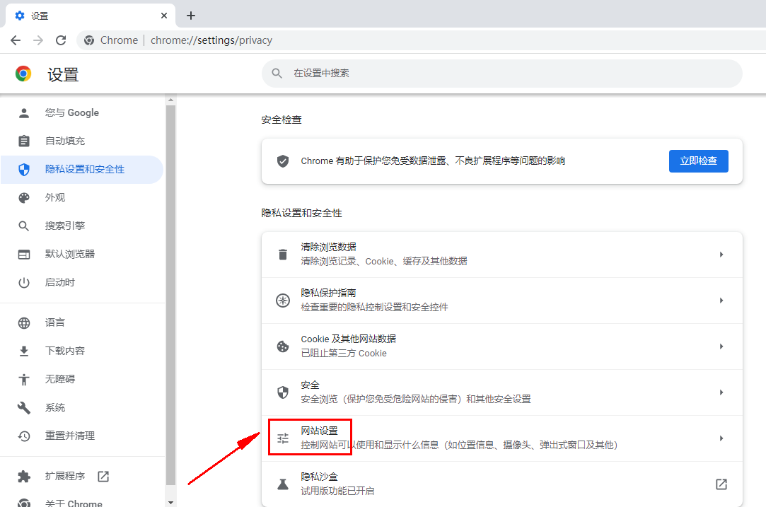The width and height of the screenshot is (766, 507).
Task: Click the back navigation arrow
Action: [x=16, y=40]
